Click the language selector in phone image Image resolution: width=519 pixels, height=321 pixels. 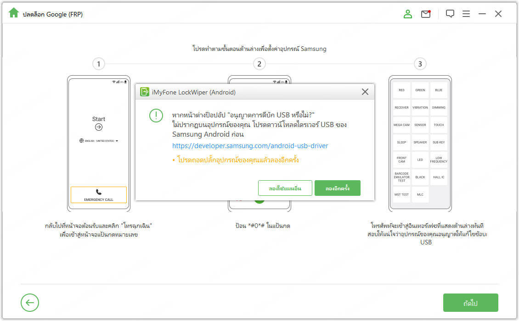pos(99,141)
